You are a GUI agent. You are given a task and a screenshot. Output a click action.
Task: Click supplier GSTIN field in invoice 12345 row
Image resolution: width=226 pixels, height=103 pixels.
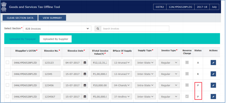pos(26,74)
